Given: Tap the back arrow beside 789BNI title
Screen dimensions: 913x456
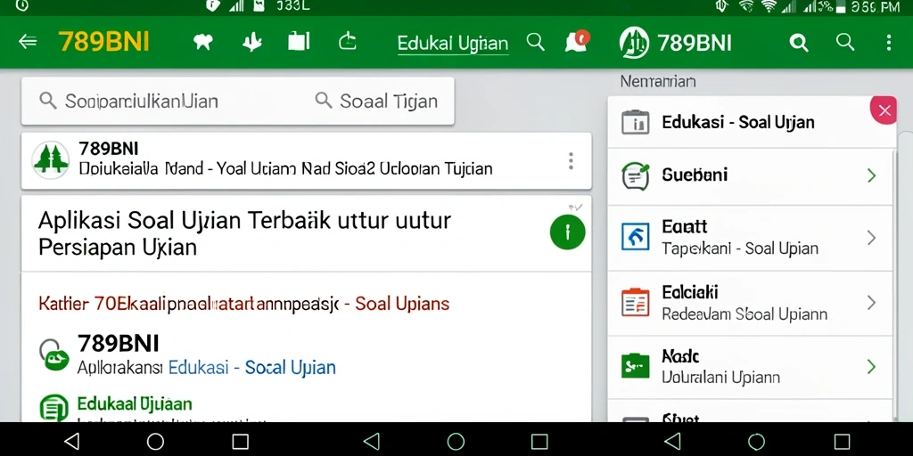Looking at the screenshot, I should coord(28,42).
